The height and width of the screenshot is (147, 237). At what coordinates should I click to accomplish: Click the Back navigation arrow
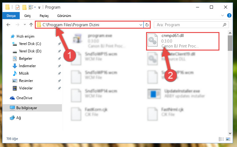8,25
